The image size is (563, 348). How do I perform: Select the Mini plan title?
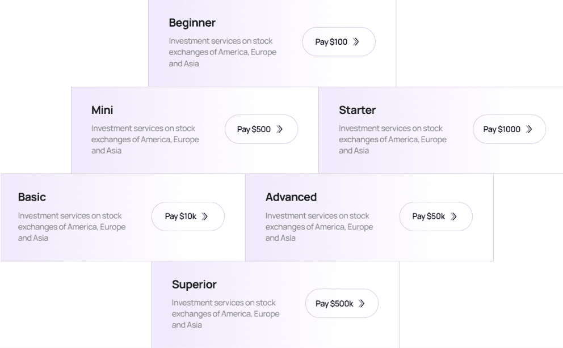102,110
